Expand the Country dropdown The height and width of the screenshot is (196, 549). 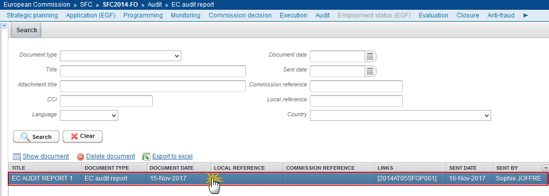pyautogui.click(x=400, y=115)
